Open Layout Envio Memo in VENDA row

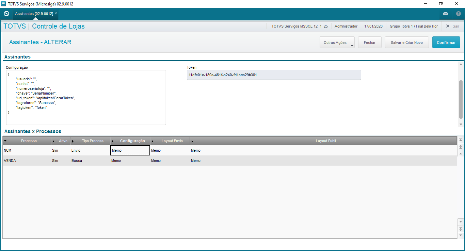point(170,161)
